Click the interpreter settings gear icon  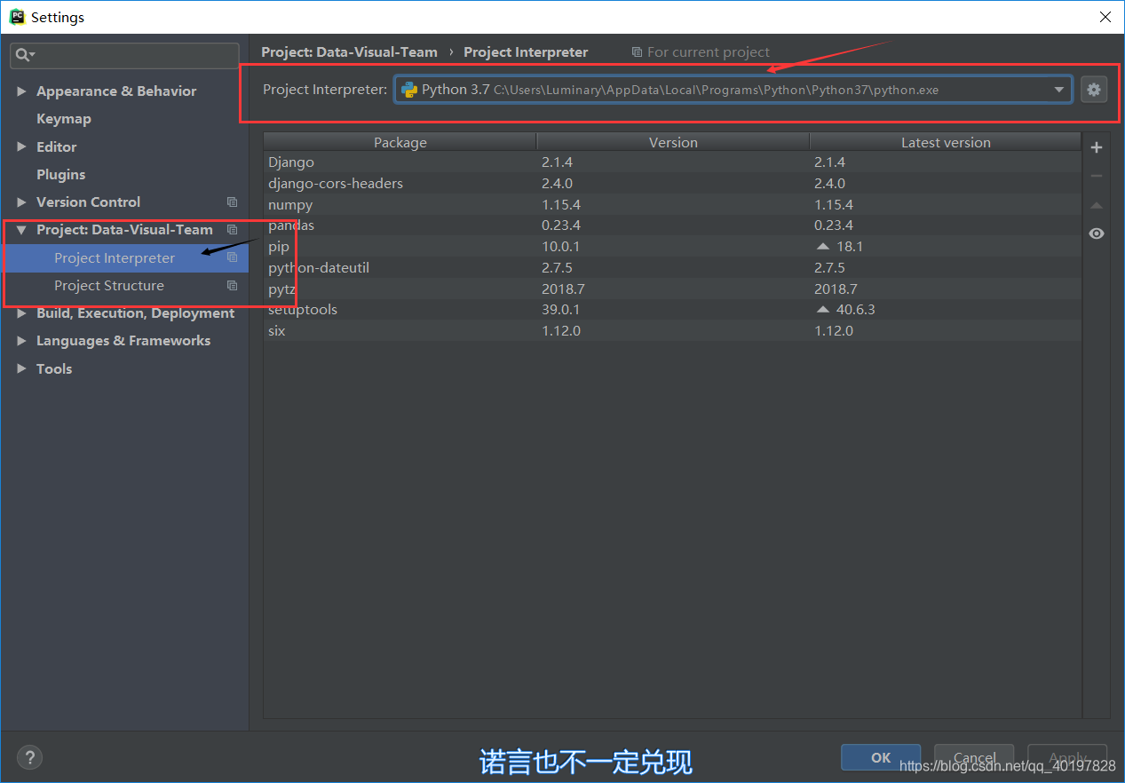pyautogui.click(x=1094, y=90)
